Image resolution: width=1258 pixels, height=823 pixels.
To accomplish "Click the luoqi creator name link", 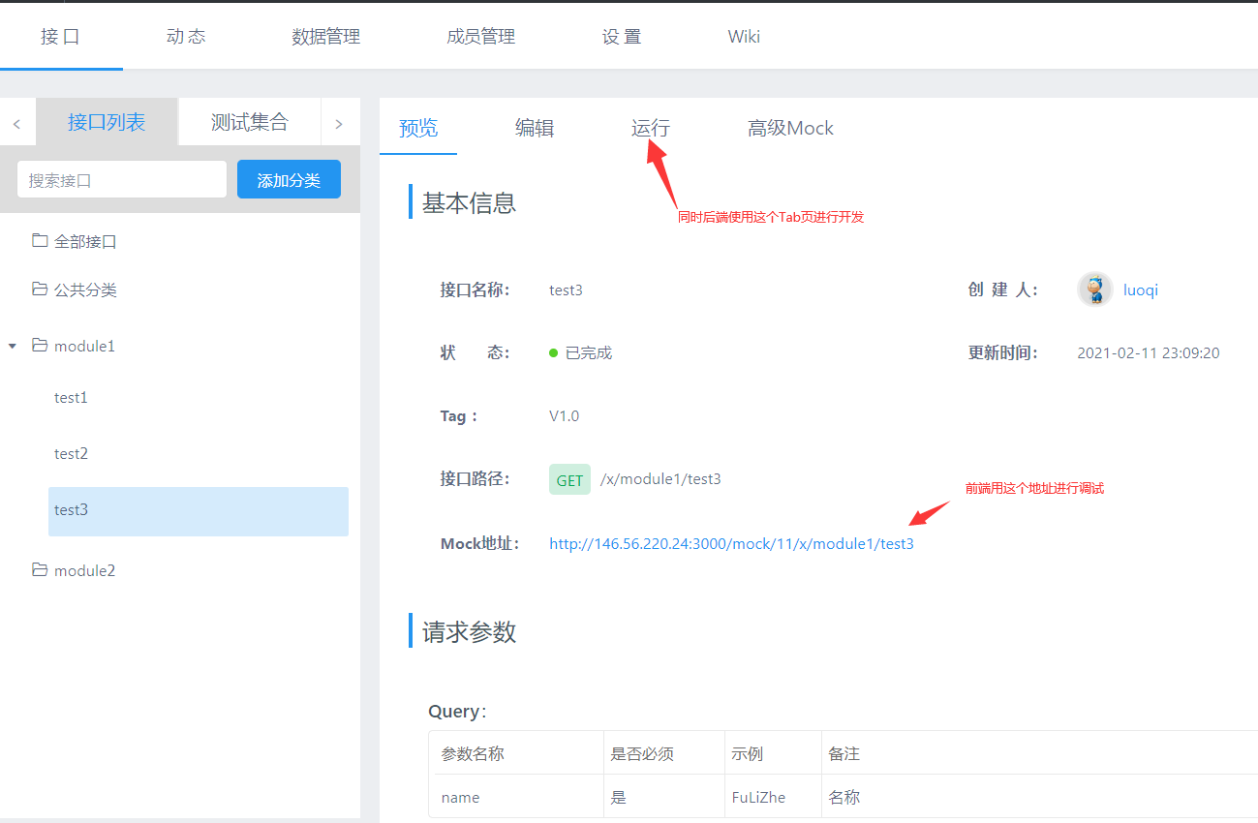I will [x=1140, y=289].
